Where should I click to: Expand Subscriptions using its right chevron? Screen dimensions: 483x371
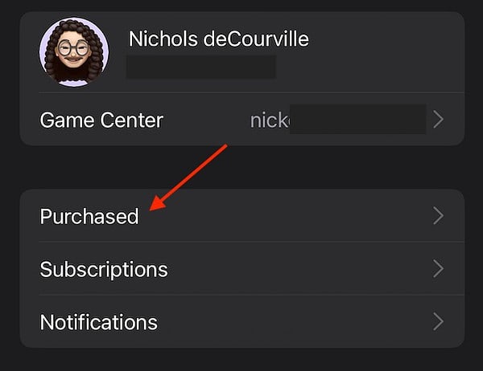tap(439, 269)
